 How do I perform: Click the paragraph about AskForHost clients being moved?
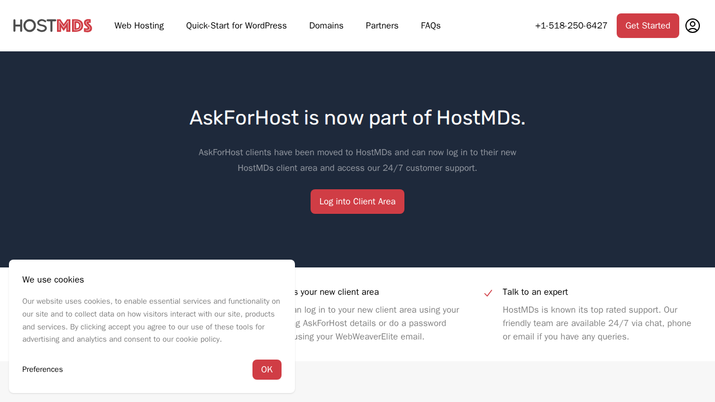tap(357, 160)
